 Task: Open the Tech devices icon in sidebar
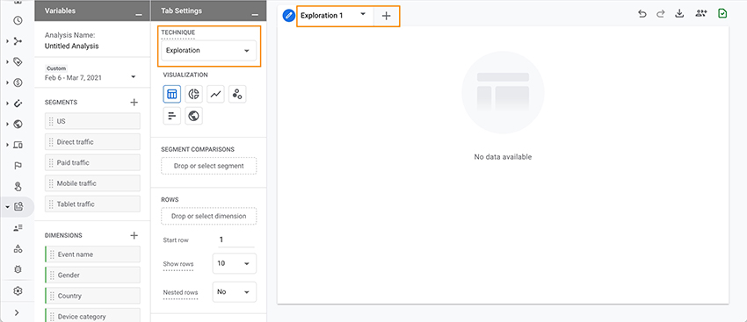click(18, 145)
